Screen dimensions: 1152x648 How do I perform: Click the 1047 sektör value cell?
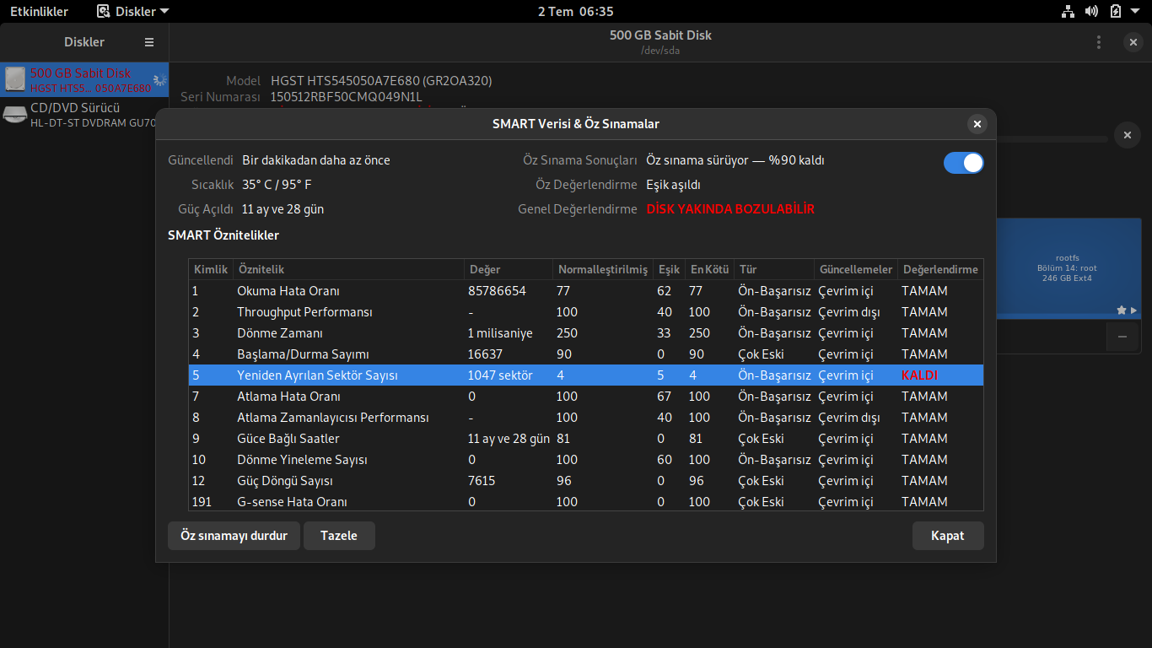coord(500,375)
